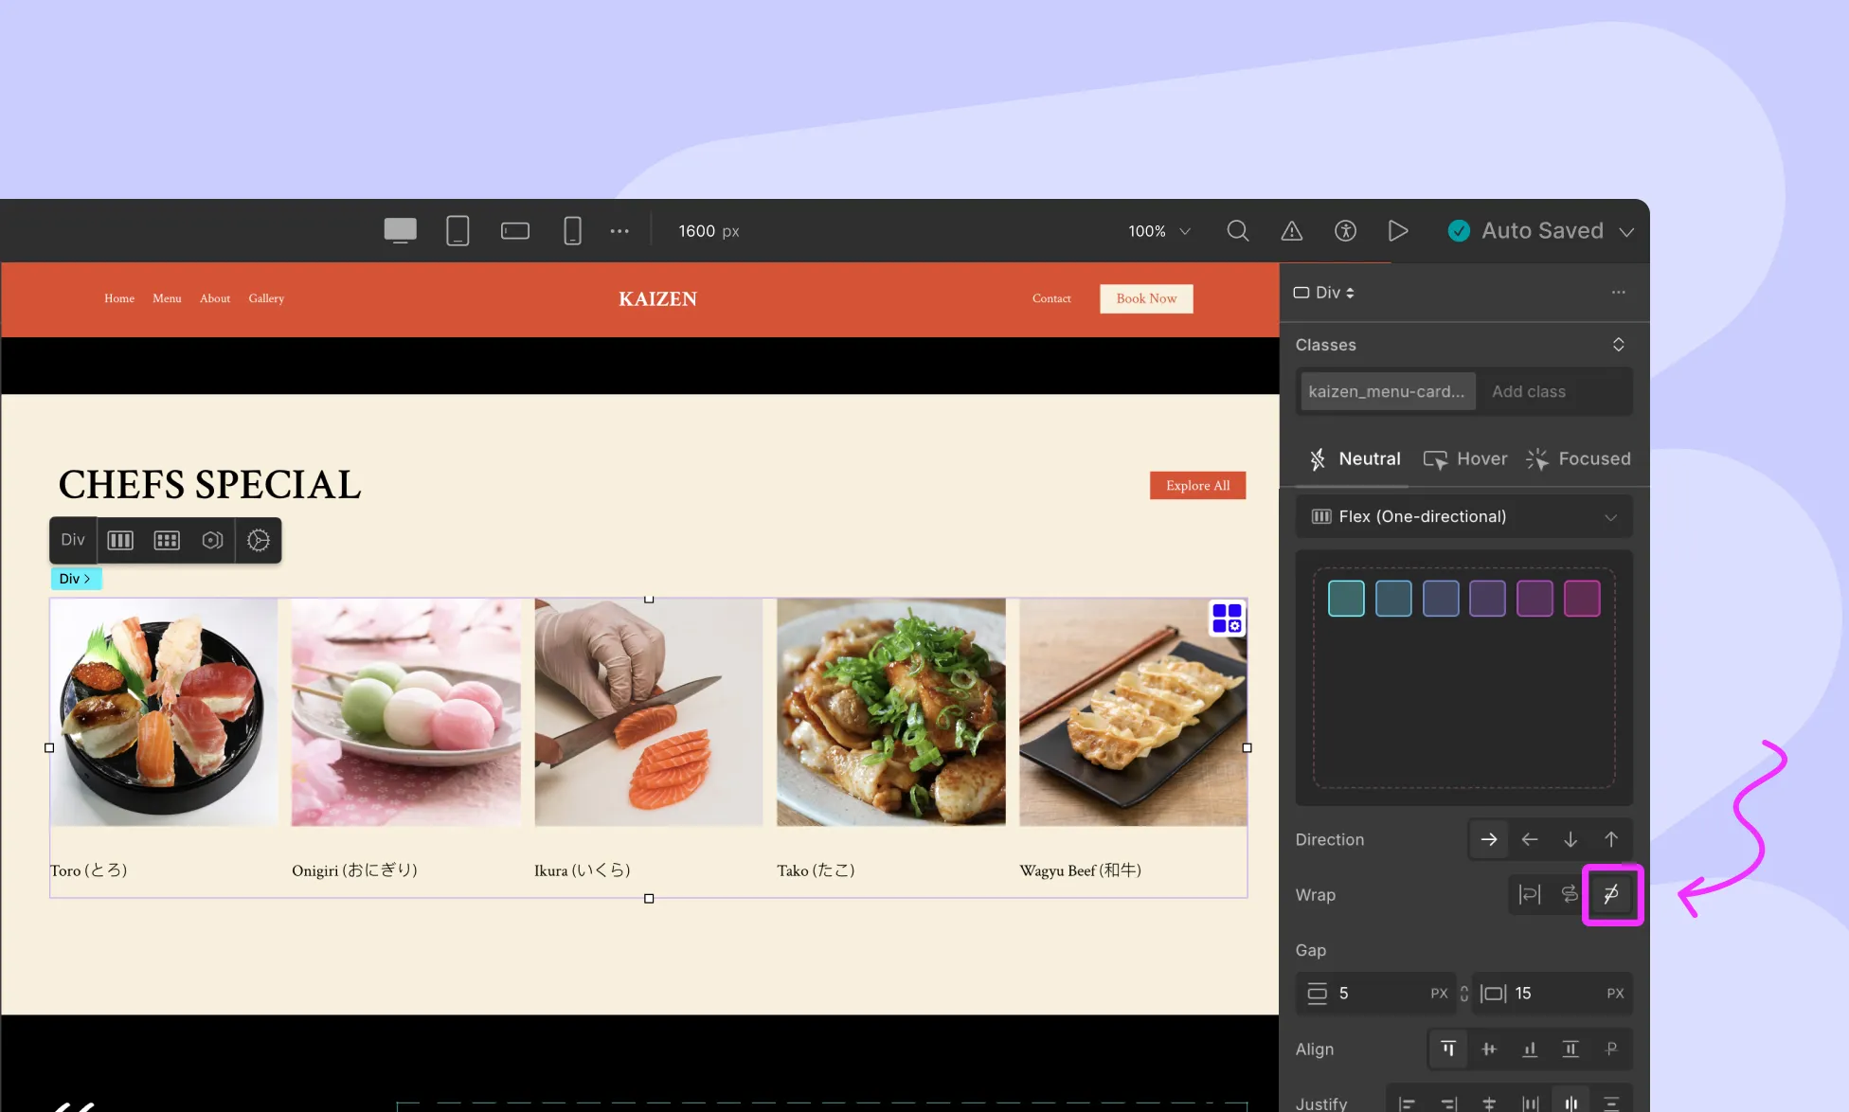The image size is (1849, 1112).
Task: Select the Wagyu Beef gyoza image
Action: [x=1133, y=711]
